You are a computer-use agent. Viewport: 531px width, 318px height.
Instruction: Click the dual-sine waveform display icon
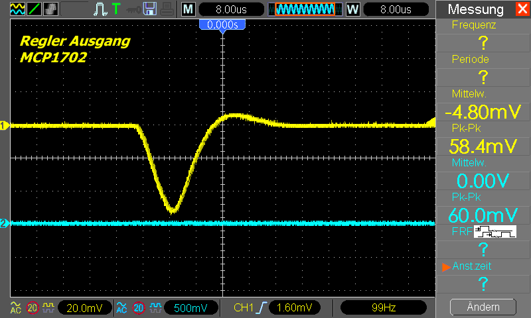tap(18, 9)
